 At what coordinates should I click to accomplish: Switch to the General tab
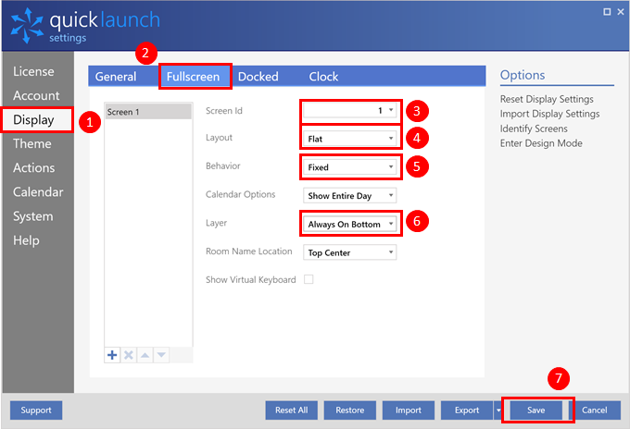116,76
